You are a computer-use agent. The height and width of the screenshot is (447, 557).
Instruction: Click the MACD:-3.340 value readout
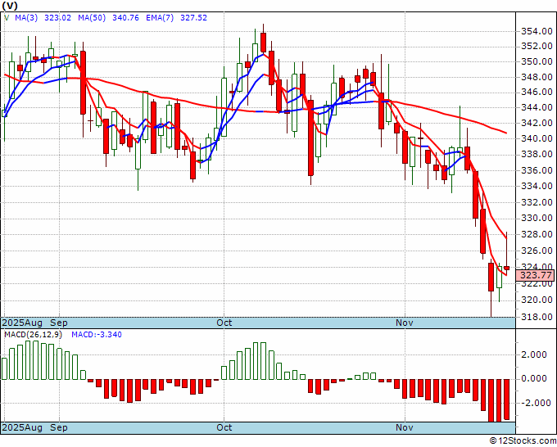pyautogui.click(x=97, y=335)
